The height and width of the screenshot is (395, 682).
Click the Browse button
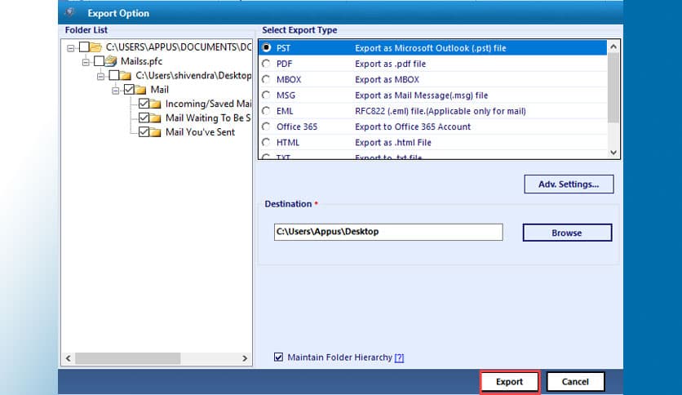(567, 233)
